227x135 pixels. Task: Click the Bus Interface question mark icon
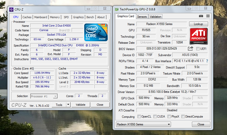coord(207,61)
